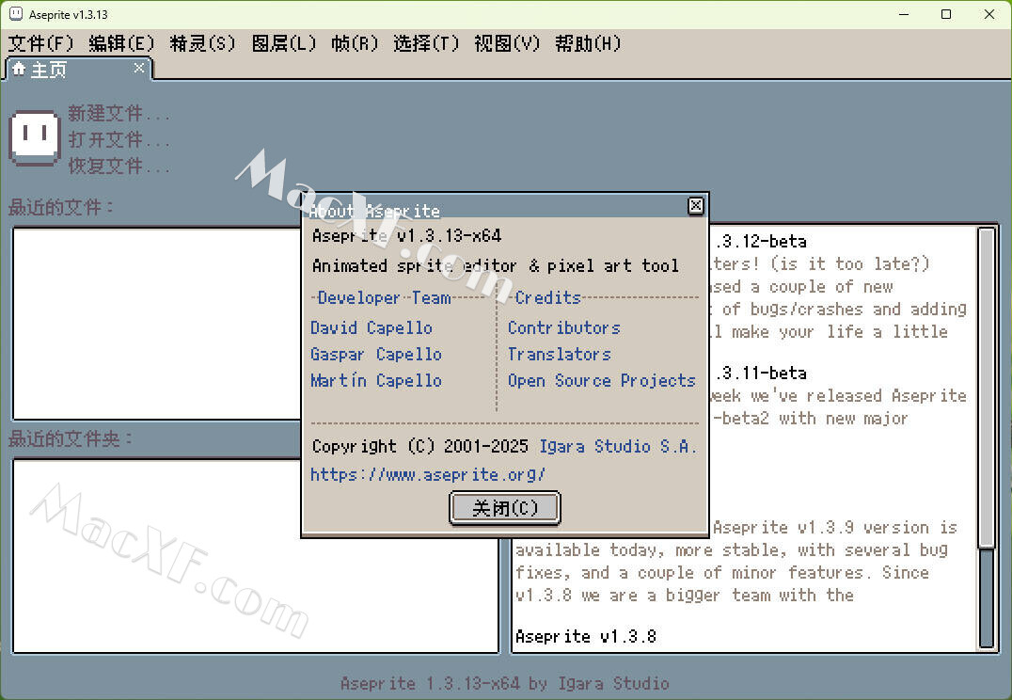This screenshot has height=700, width=1012.
Task: Open the 精灵(S) menu
Action: point(202,43)
